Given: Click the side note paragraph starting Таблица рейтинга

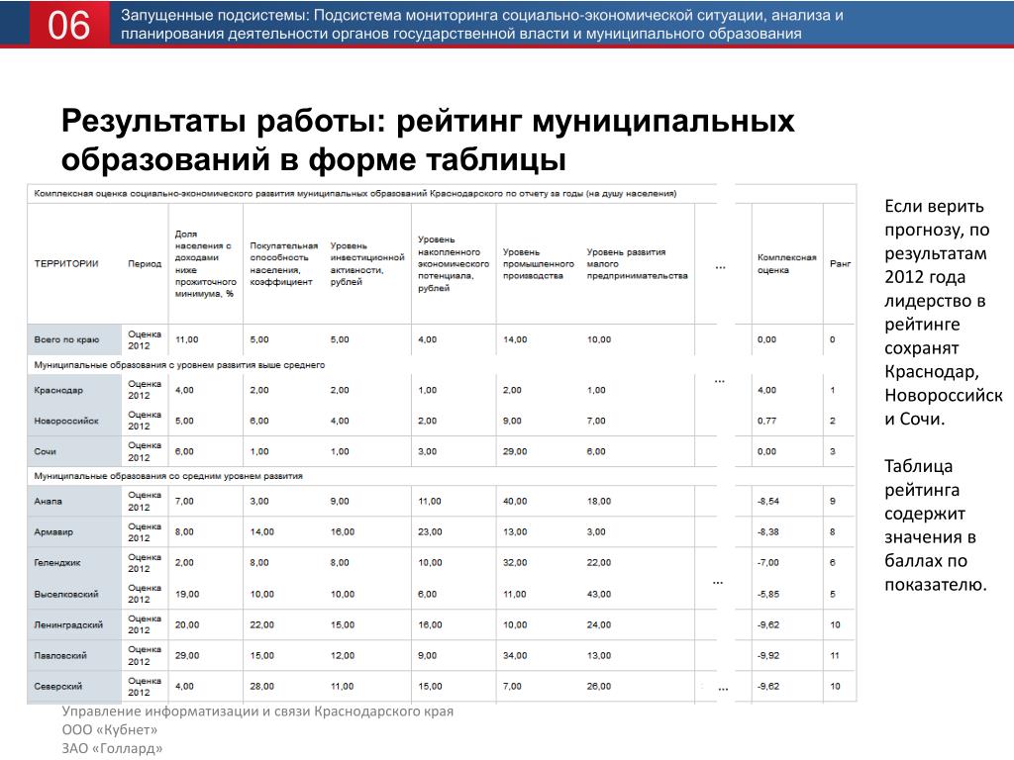Looking at the screenshot, I should point(935,525).
